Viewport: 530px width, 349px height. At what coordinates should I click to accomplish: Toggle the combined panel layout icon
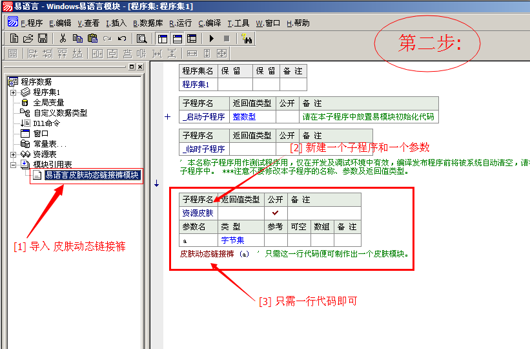coord(192,39)
